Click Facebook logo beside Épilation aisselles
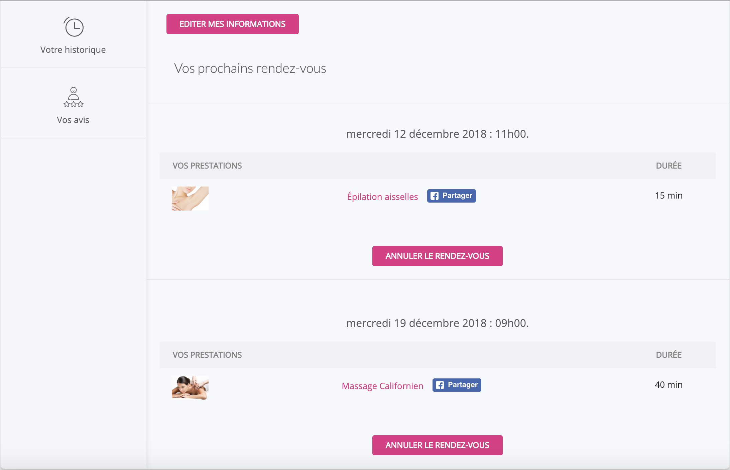730x470 pixels. [x=435, y=196]
